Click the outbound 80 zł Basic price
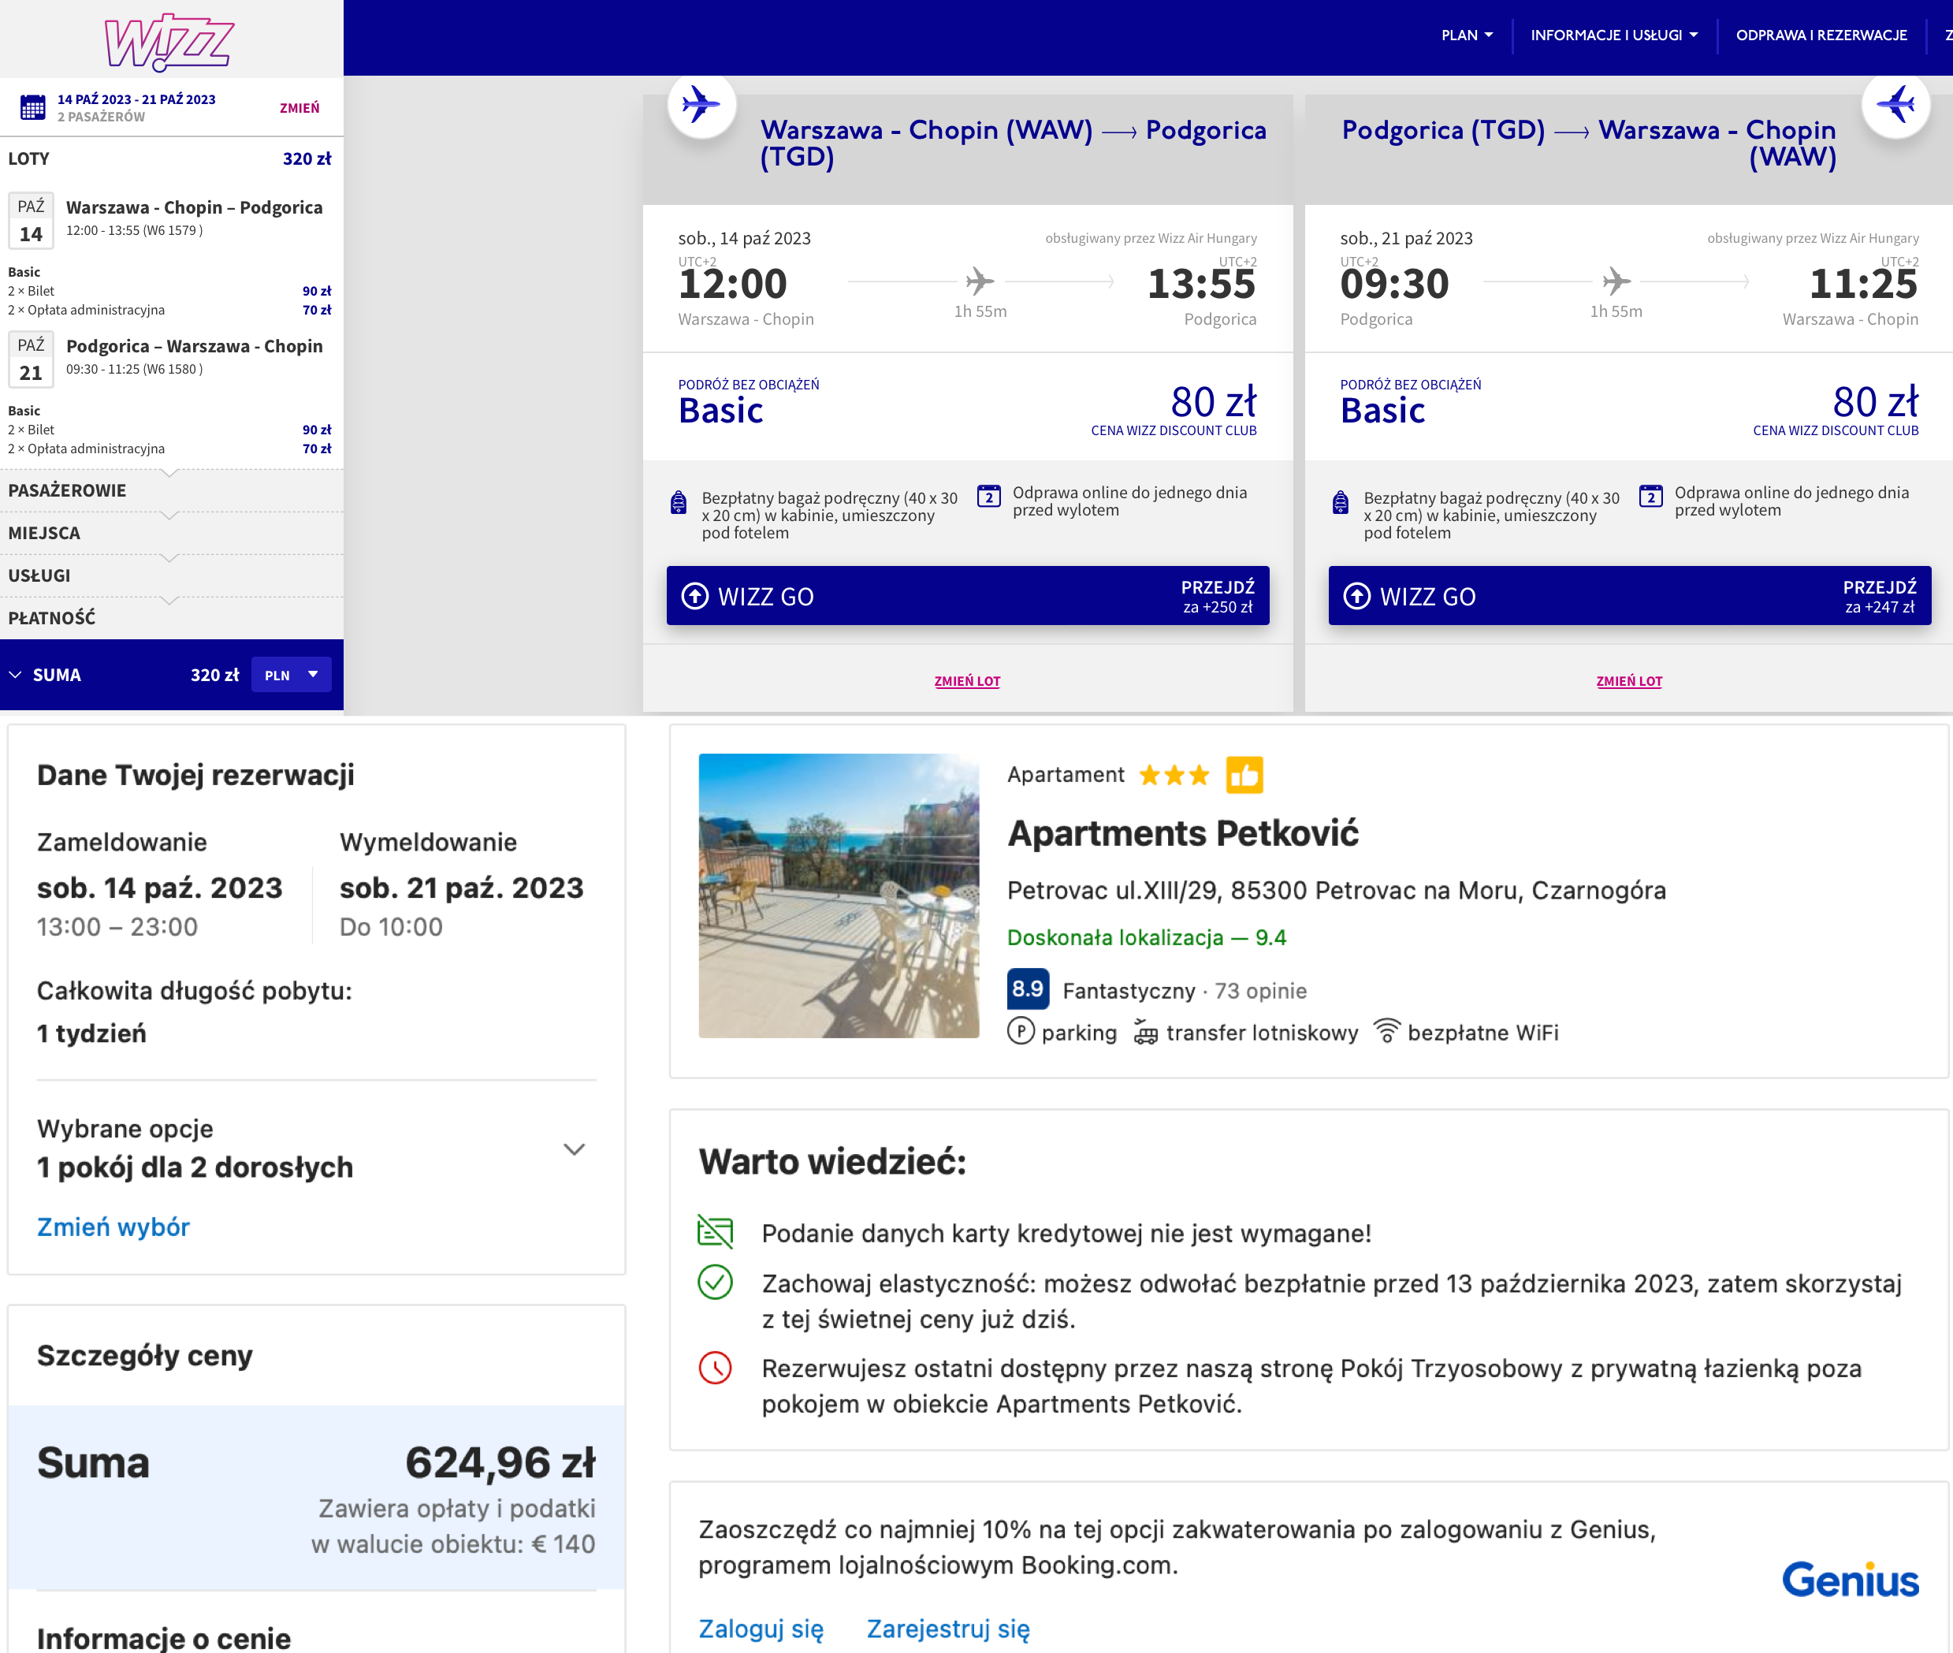The width and height of the screenshot is (1953, 1653). tap(1213, 401)
